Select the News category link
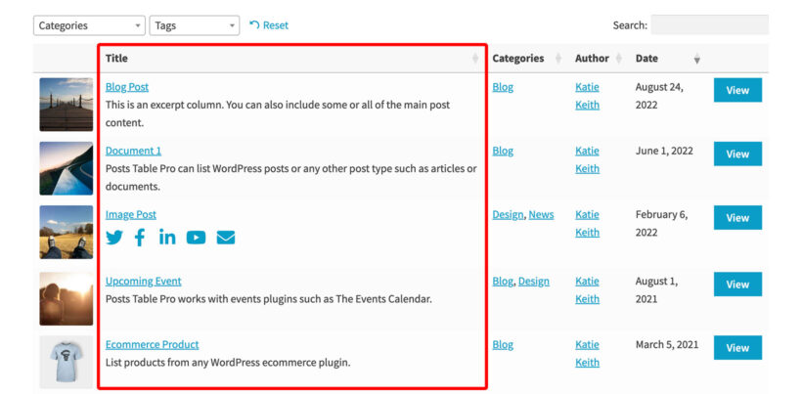Viewport: 802px width, 394px height. (x=541, y=215)
